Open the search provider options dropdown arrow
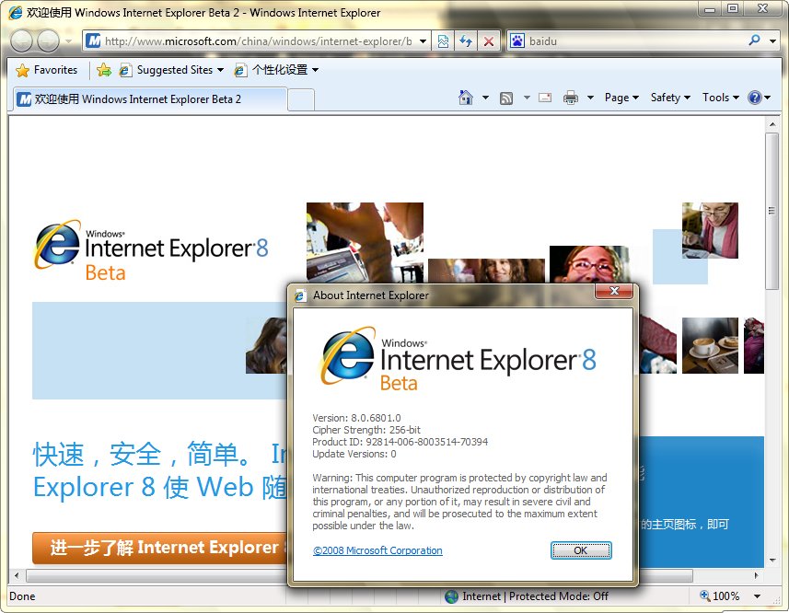This screenshot has width=789, height=613. pos(773,41)
